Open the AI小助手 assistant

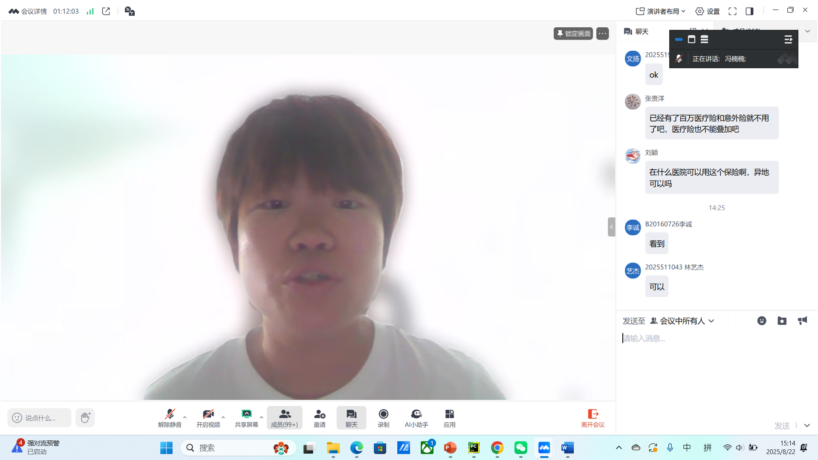(416, 418)
